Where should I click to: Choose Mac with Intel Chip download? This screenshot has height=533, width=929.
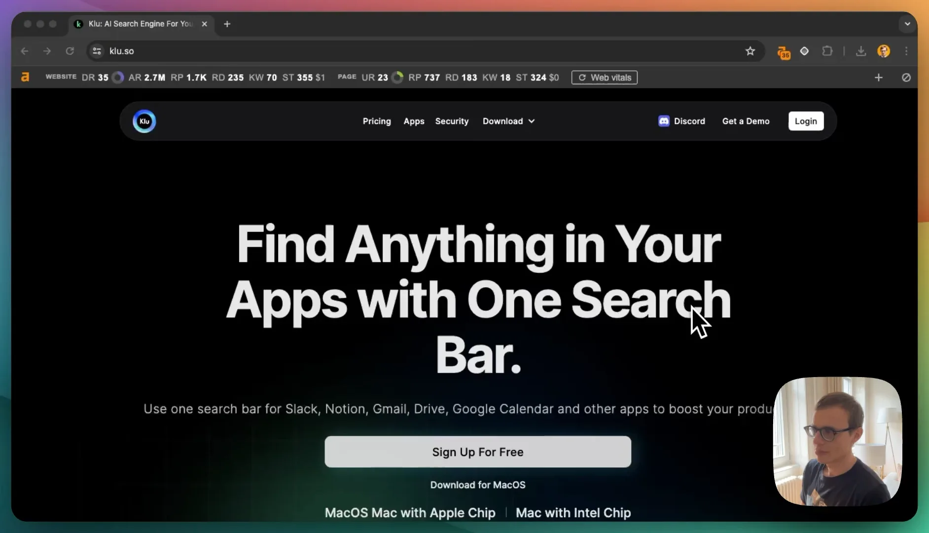(573, 513)
